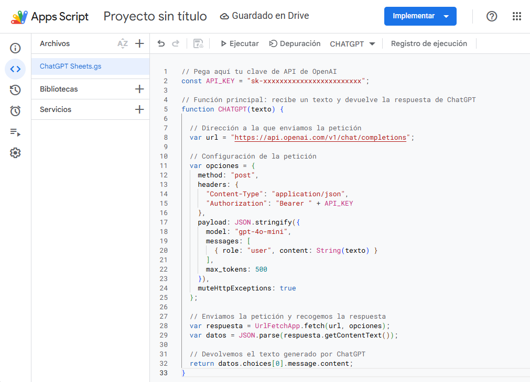Click the Archivos header label
Image resolution: width=530 pixels, height=382 pixels.
pos(55,43)
